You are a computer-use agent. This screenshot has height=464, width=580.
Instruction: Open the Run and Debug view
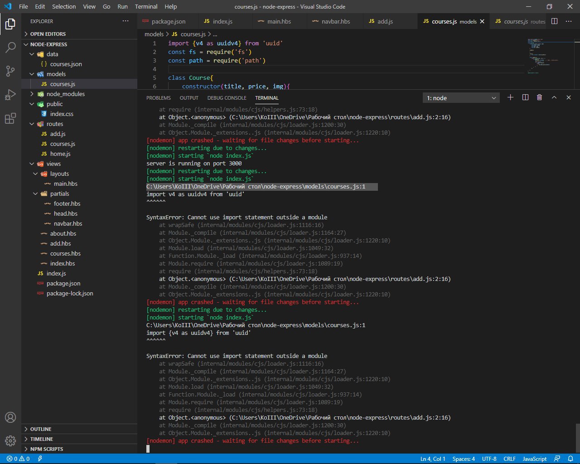tap(10, 95)
